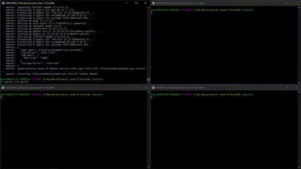Click the 'Setting up aufs-tools' line
The width and height of the screenshot is (301, 169).
point(49,23)
